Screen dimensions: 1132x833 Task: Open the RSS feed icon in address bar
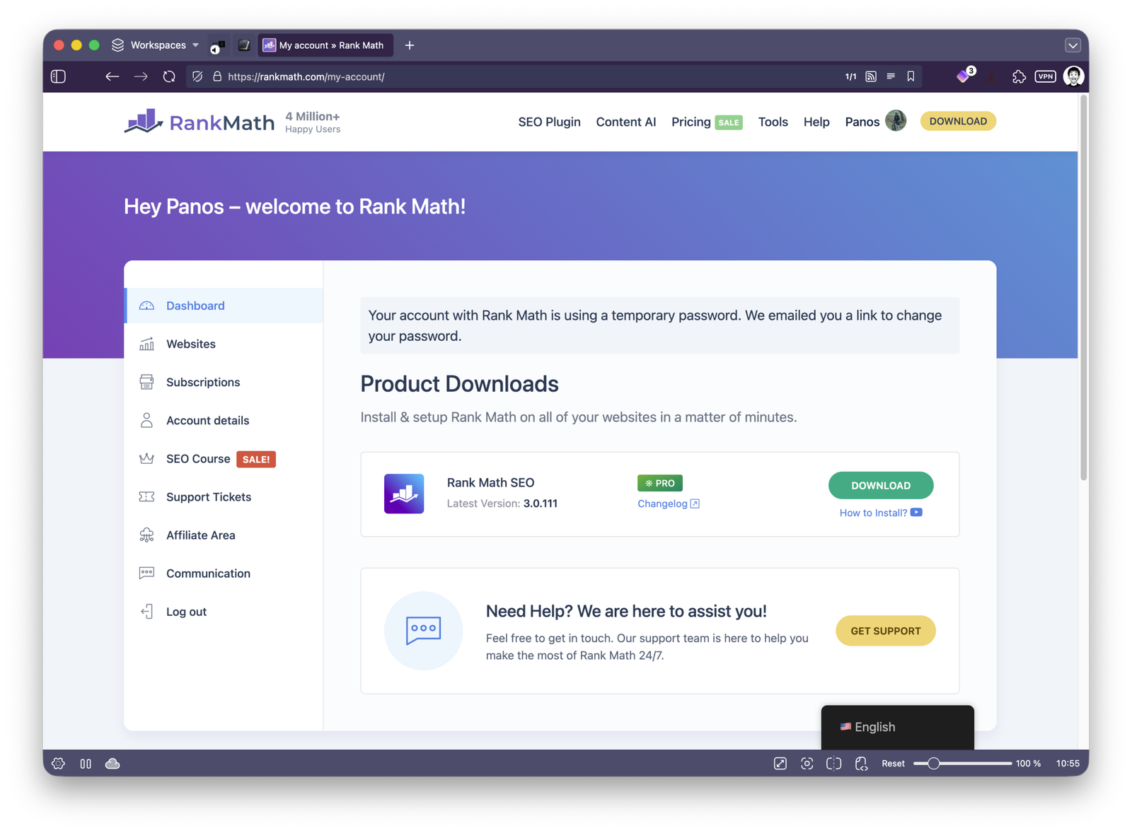pyautogui.click(x=871, y=76)
